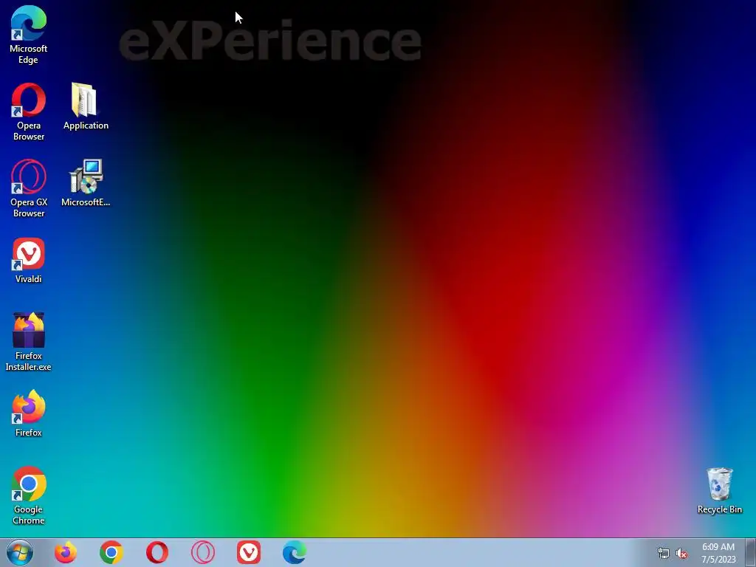This screenshot has width=756, height=567.
Task: Launch Google Chrome from the taskbar
Action: (111, 552)
